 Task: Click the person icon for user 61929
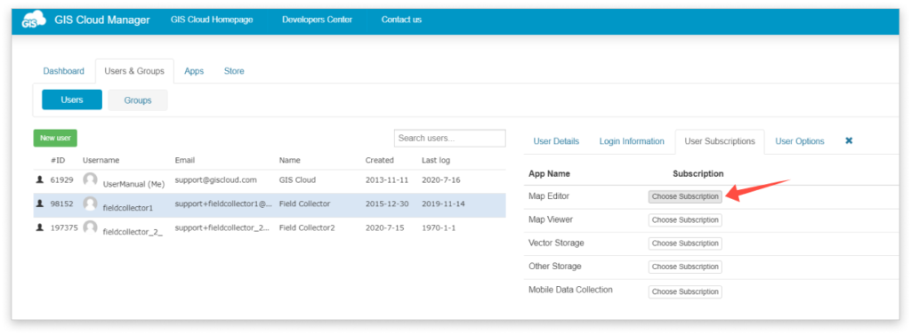[39, 180]
